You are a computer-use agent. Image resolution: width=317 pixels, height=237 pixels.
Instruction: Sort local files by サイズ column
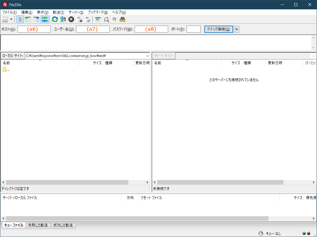point(91,63)
